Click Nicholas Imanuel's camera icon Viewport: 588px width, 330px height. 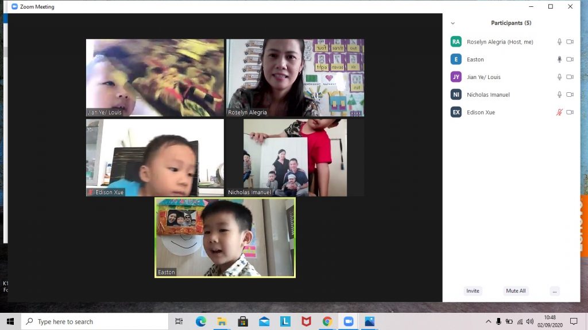570,95
